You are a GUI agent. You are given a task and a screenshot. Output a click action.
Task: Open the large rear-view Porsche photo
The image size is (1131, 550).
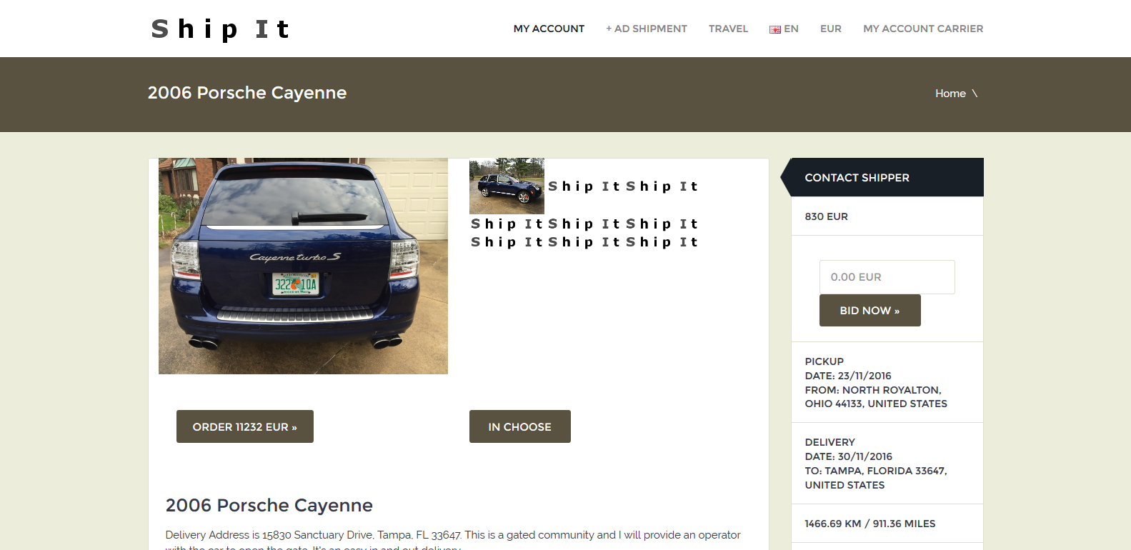point(303,266)
